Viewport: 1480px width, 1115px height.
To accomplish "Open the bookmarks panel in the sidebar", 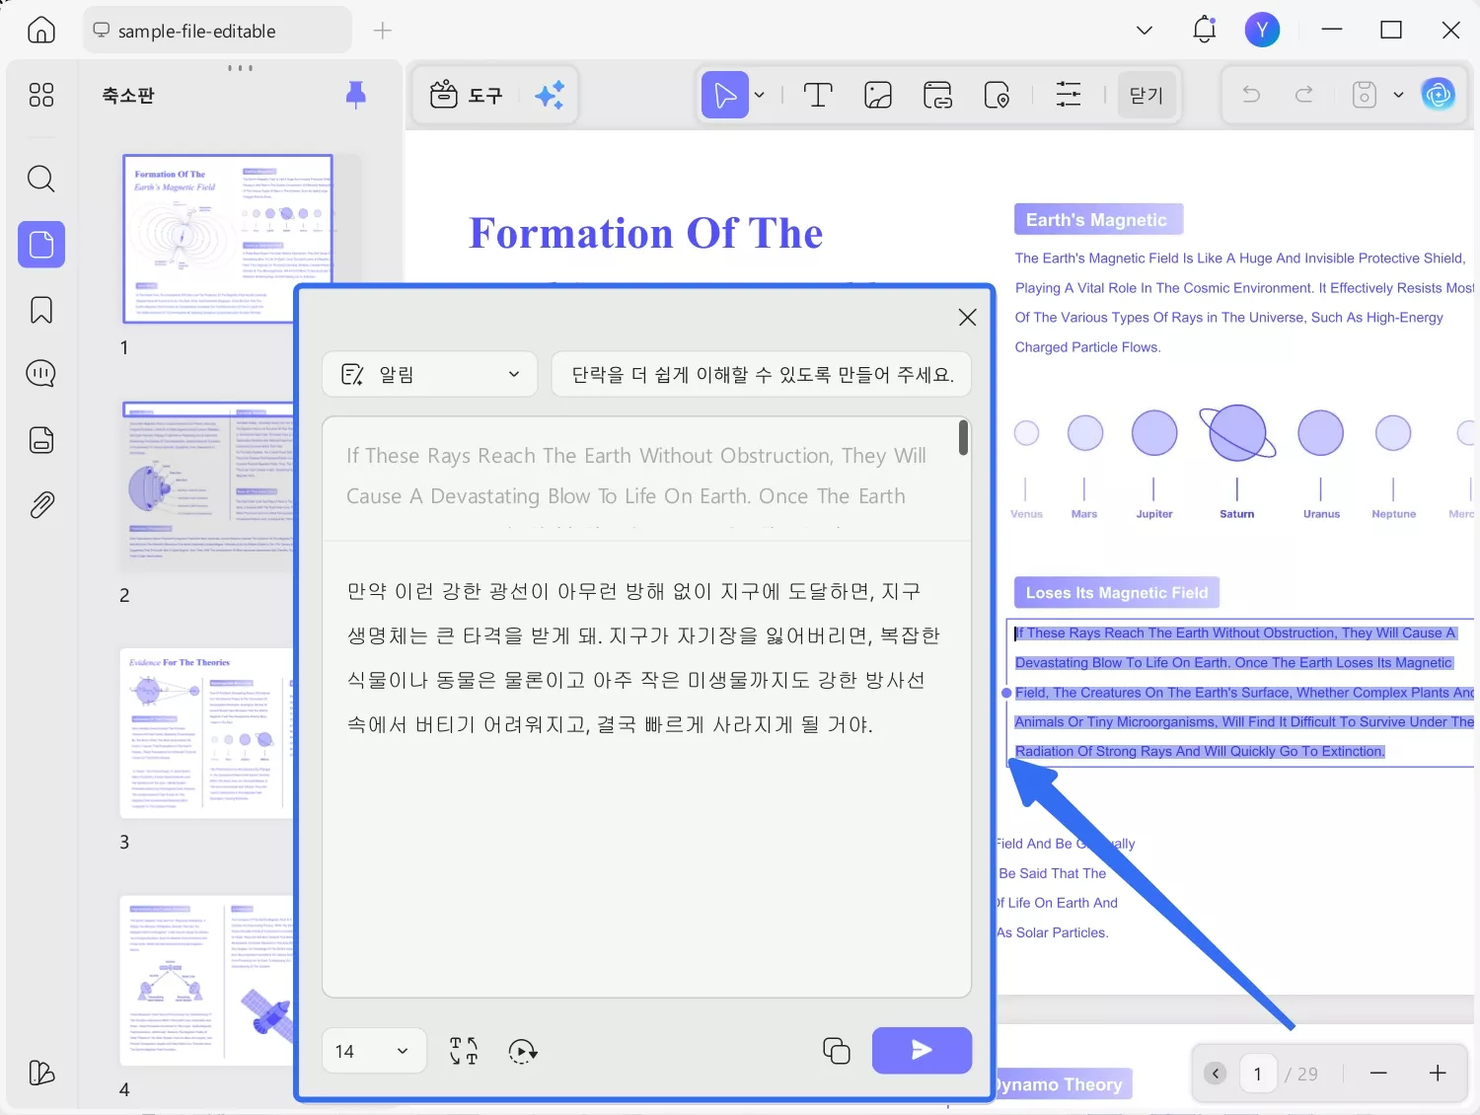I will [x=40, y=309].
